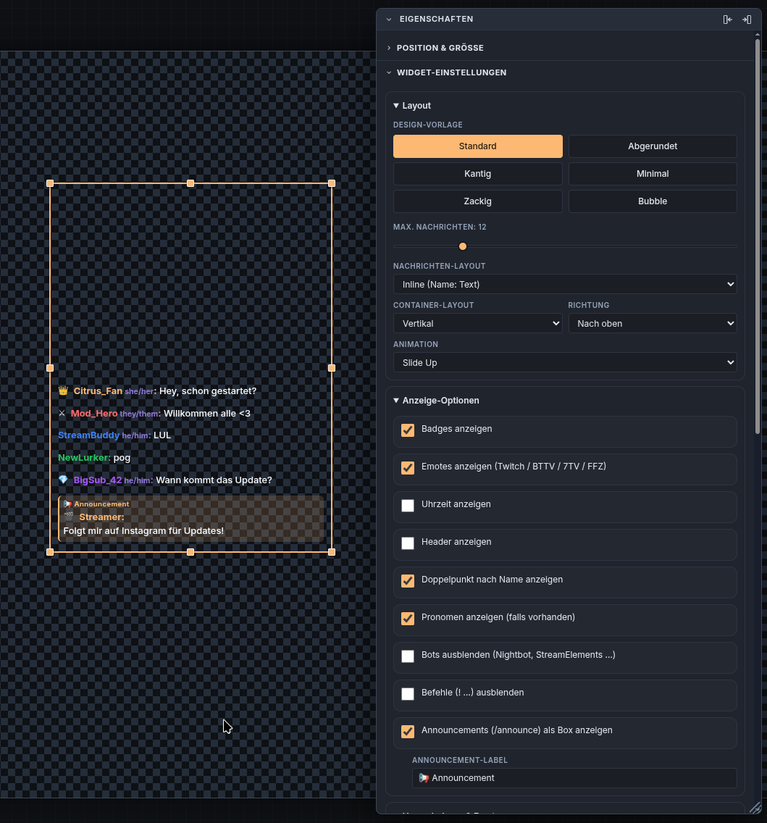Click the StreamBuddy username in chat
The image size is (767, 823).
[88, 435]
